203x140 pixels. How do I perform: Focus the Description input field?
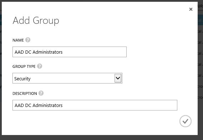(x=95, y=105)
